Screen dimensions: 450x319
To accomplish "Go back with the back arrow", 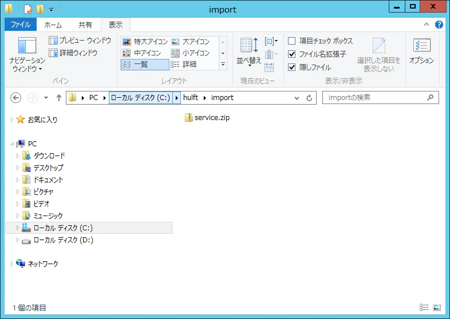I will click(x=16, y=98).
